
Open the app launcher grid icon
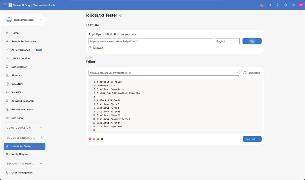4,5
